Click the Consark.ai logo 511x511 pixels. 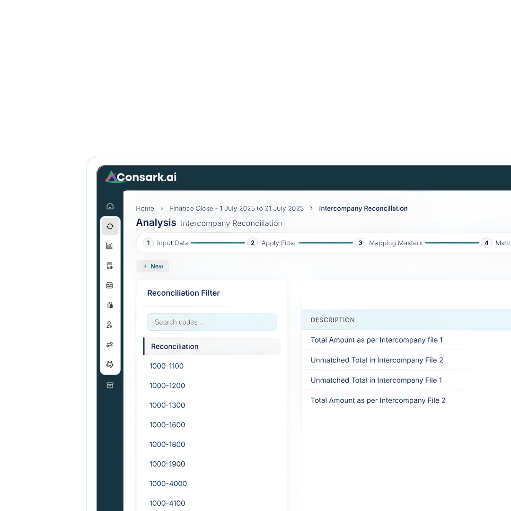pos(141,177)
